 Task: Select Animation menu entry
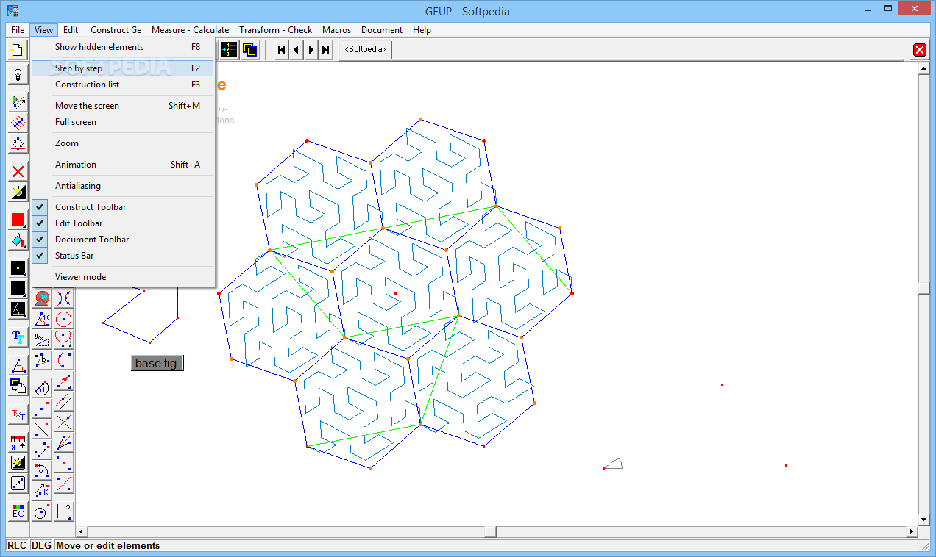coord(123,165)
